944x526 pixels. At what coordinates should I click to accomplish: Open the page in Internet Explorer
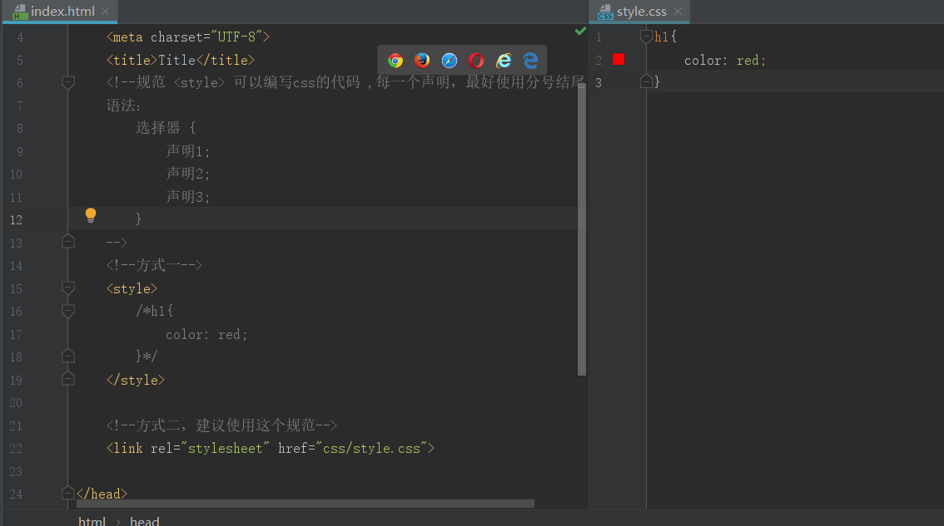(x=504, y=60)
